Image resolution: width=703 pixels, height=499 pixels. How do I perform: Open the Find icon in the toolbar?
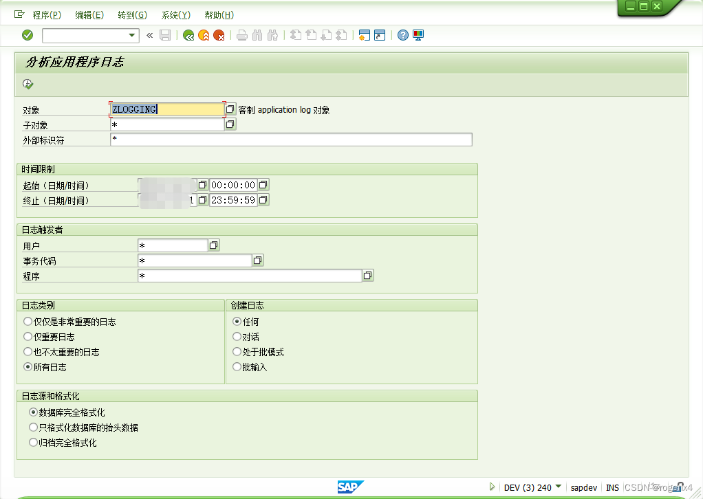tap(257, 34)
